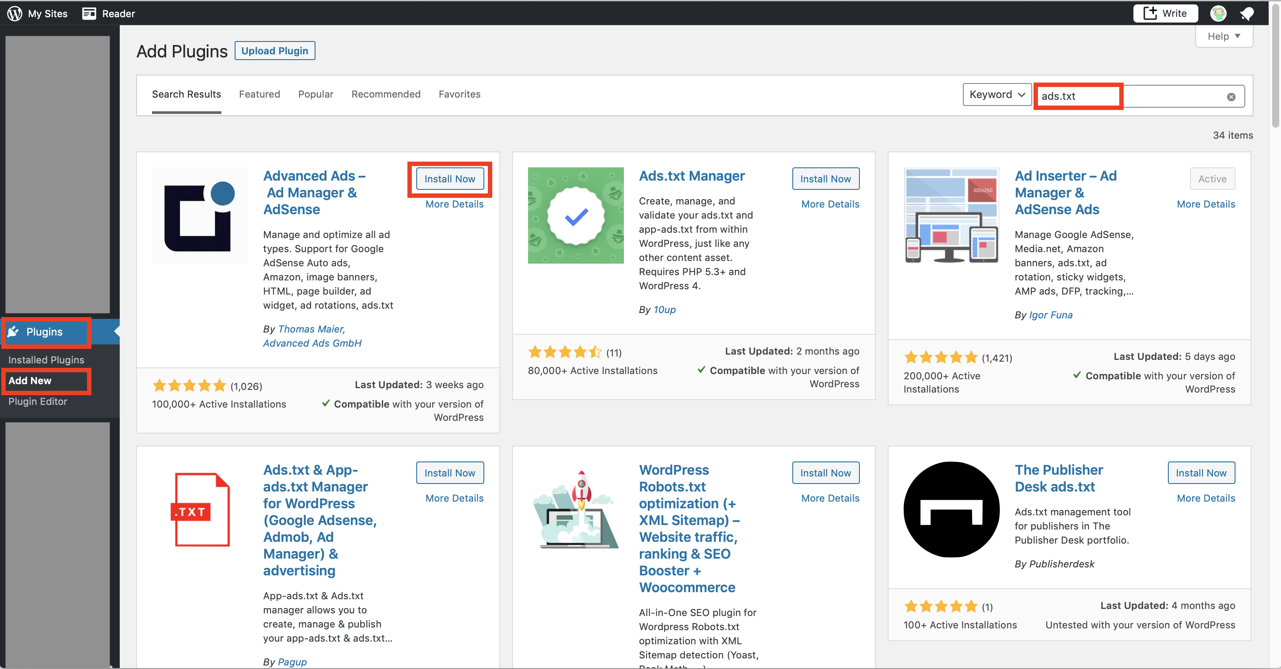1281x669 pixels.
Task: Open author link Pagup
Action: tap(292, 662)
